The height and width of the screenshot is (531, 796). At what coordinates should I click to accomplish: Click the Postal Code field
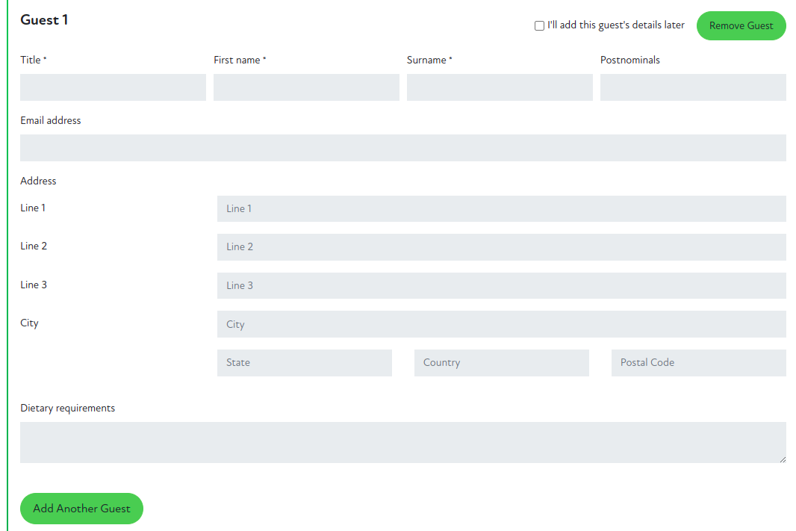(x=698, y=363)
